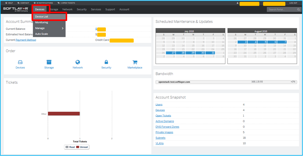The width and height of the screenshot is (303, 156).
Task: Open the Open Tickets link in Account Snapshot
Action: (x=163, y=116)
